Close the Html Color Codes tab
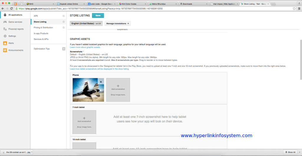This screenshot has height=156, width=302. click(x=146, y=4)
